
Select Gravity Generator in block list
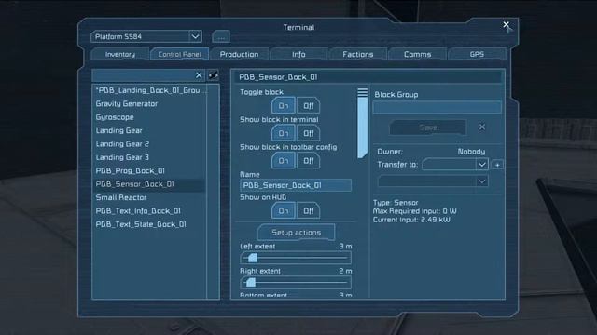tap(149, 103)
